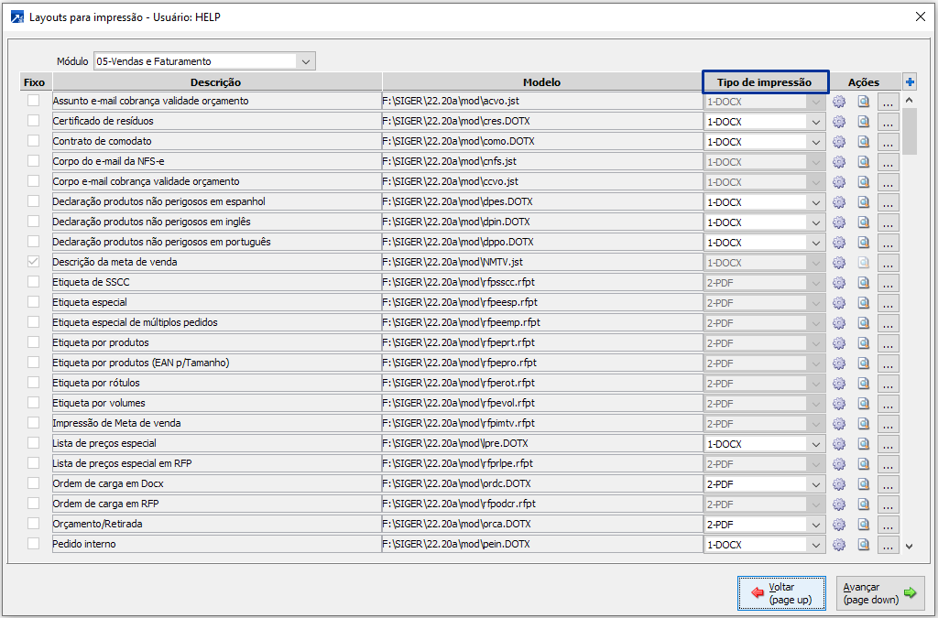This screenshot has width=938, height=618.
Task: Click the Ações column header
Action: pos(864,81)
